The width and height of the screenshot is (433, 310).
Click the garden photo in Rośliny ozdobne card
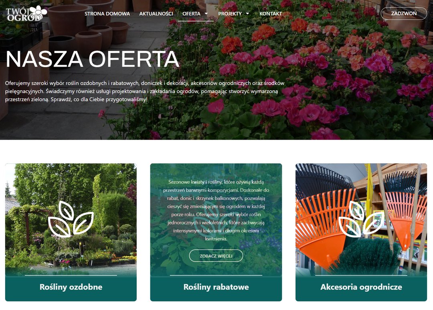click(71, 220)
